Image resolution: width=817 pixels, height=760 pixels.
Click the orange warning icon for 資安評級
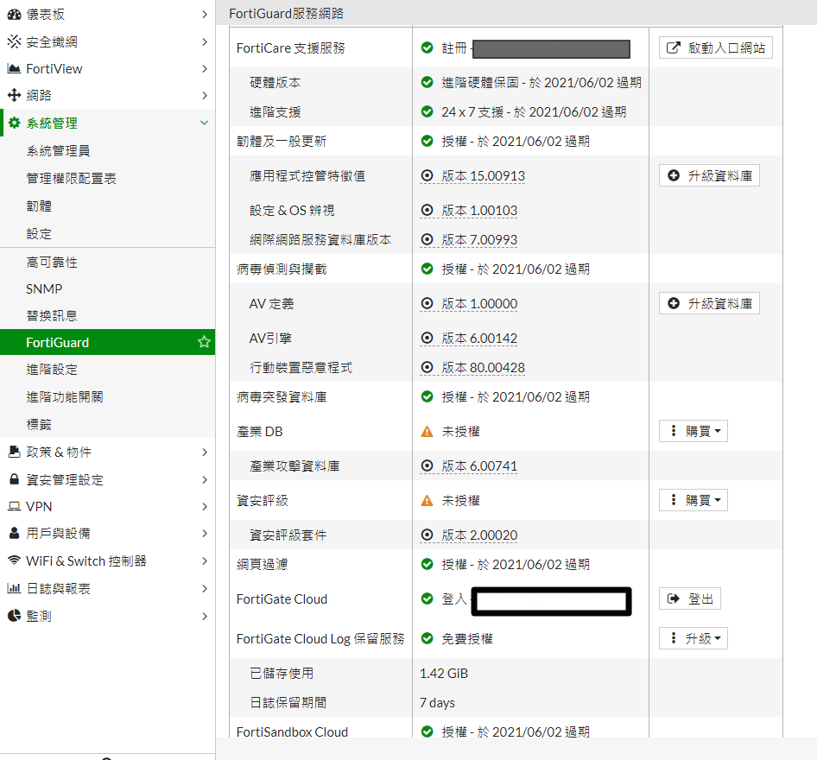[427, 501]
